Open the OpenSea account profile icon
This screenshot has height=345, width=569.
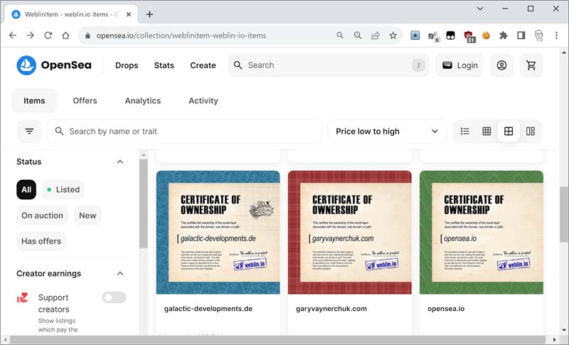pos(501,65)
